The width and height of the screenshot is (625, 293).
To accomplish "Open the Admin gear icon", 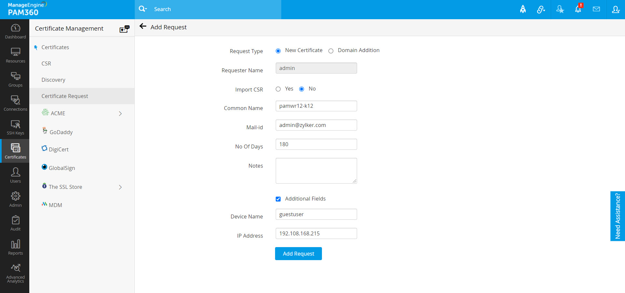I will pyautogui.click(x=15, y=199).
